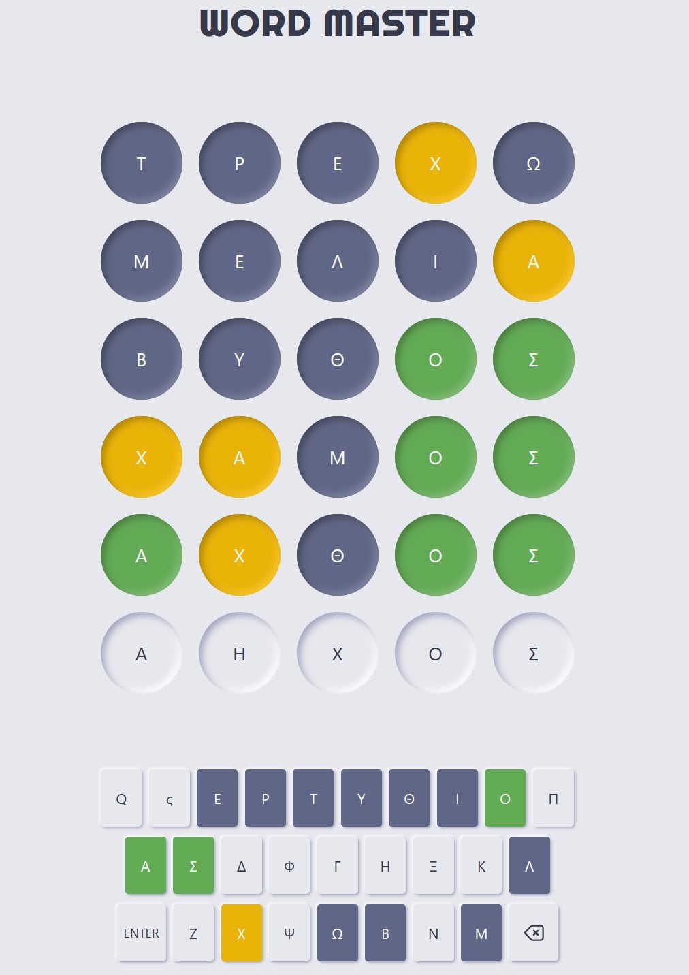Tap the Π key on keyboard
689x975 pixels.
(553, 798)
